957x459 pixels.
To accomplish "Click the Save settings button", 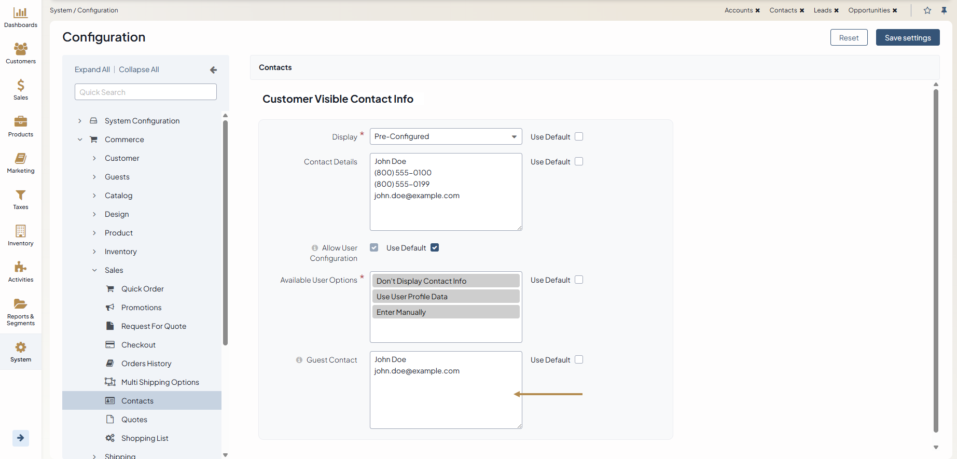I will 907,38.
